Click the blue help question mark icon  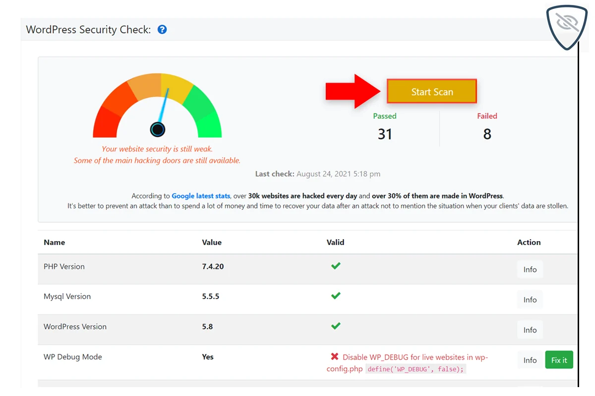[x=162, y=30]
